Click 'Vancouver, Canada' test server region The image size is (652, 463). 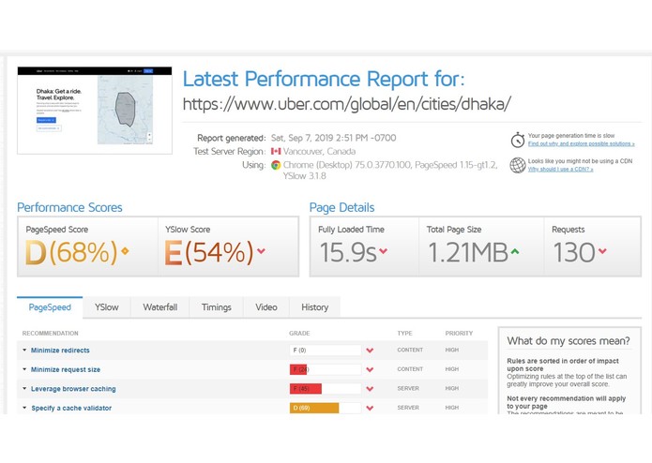(x=319, y=152)
